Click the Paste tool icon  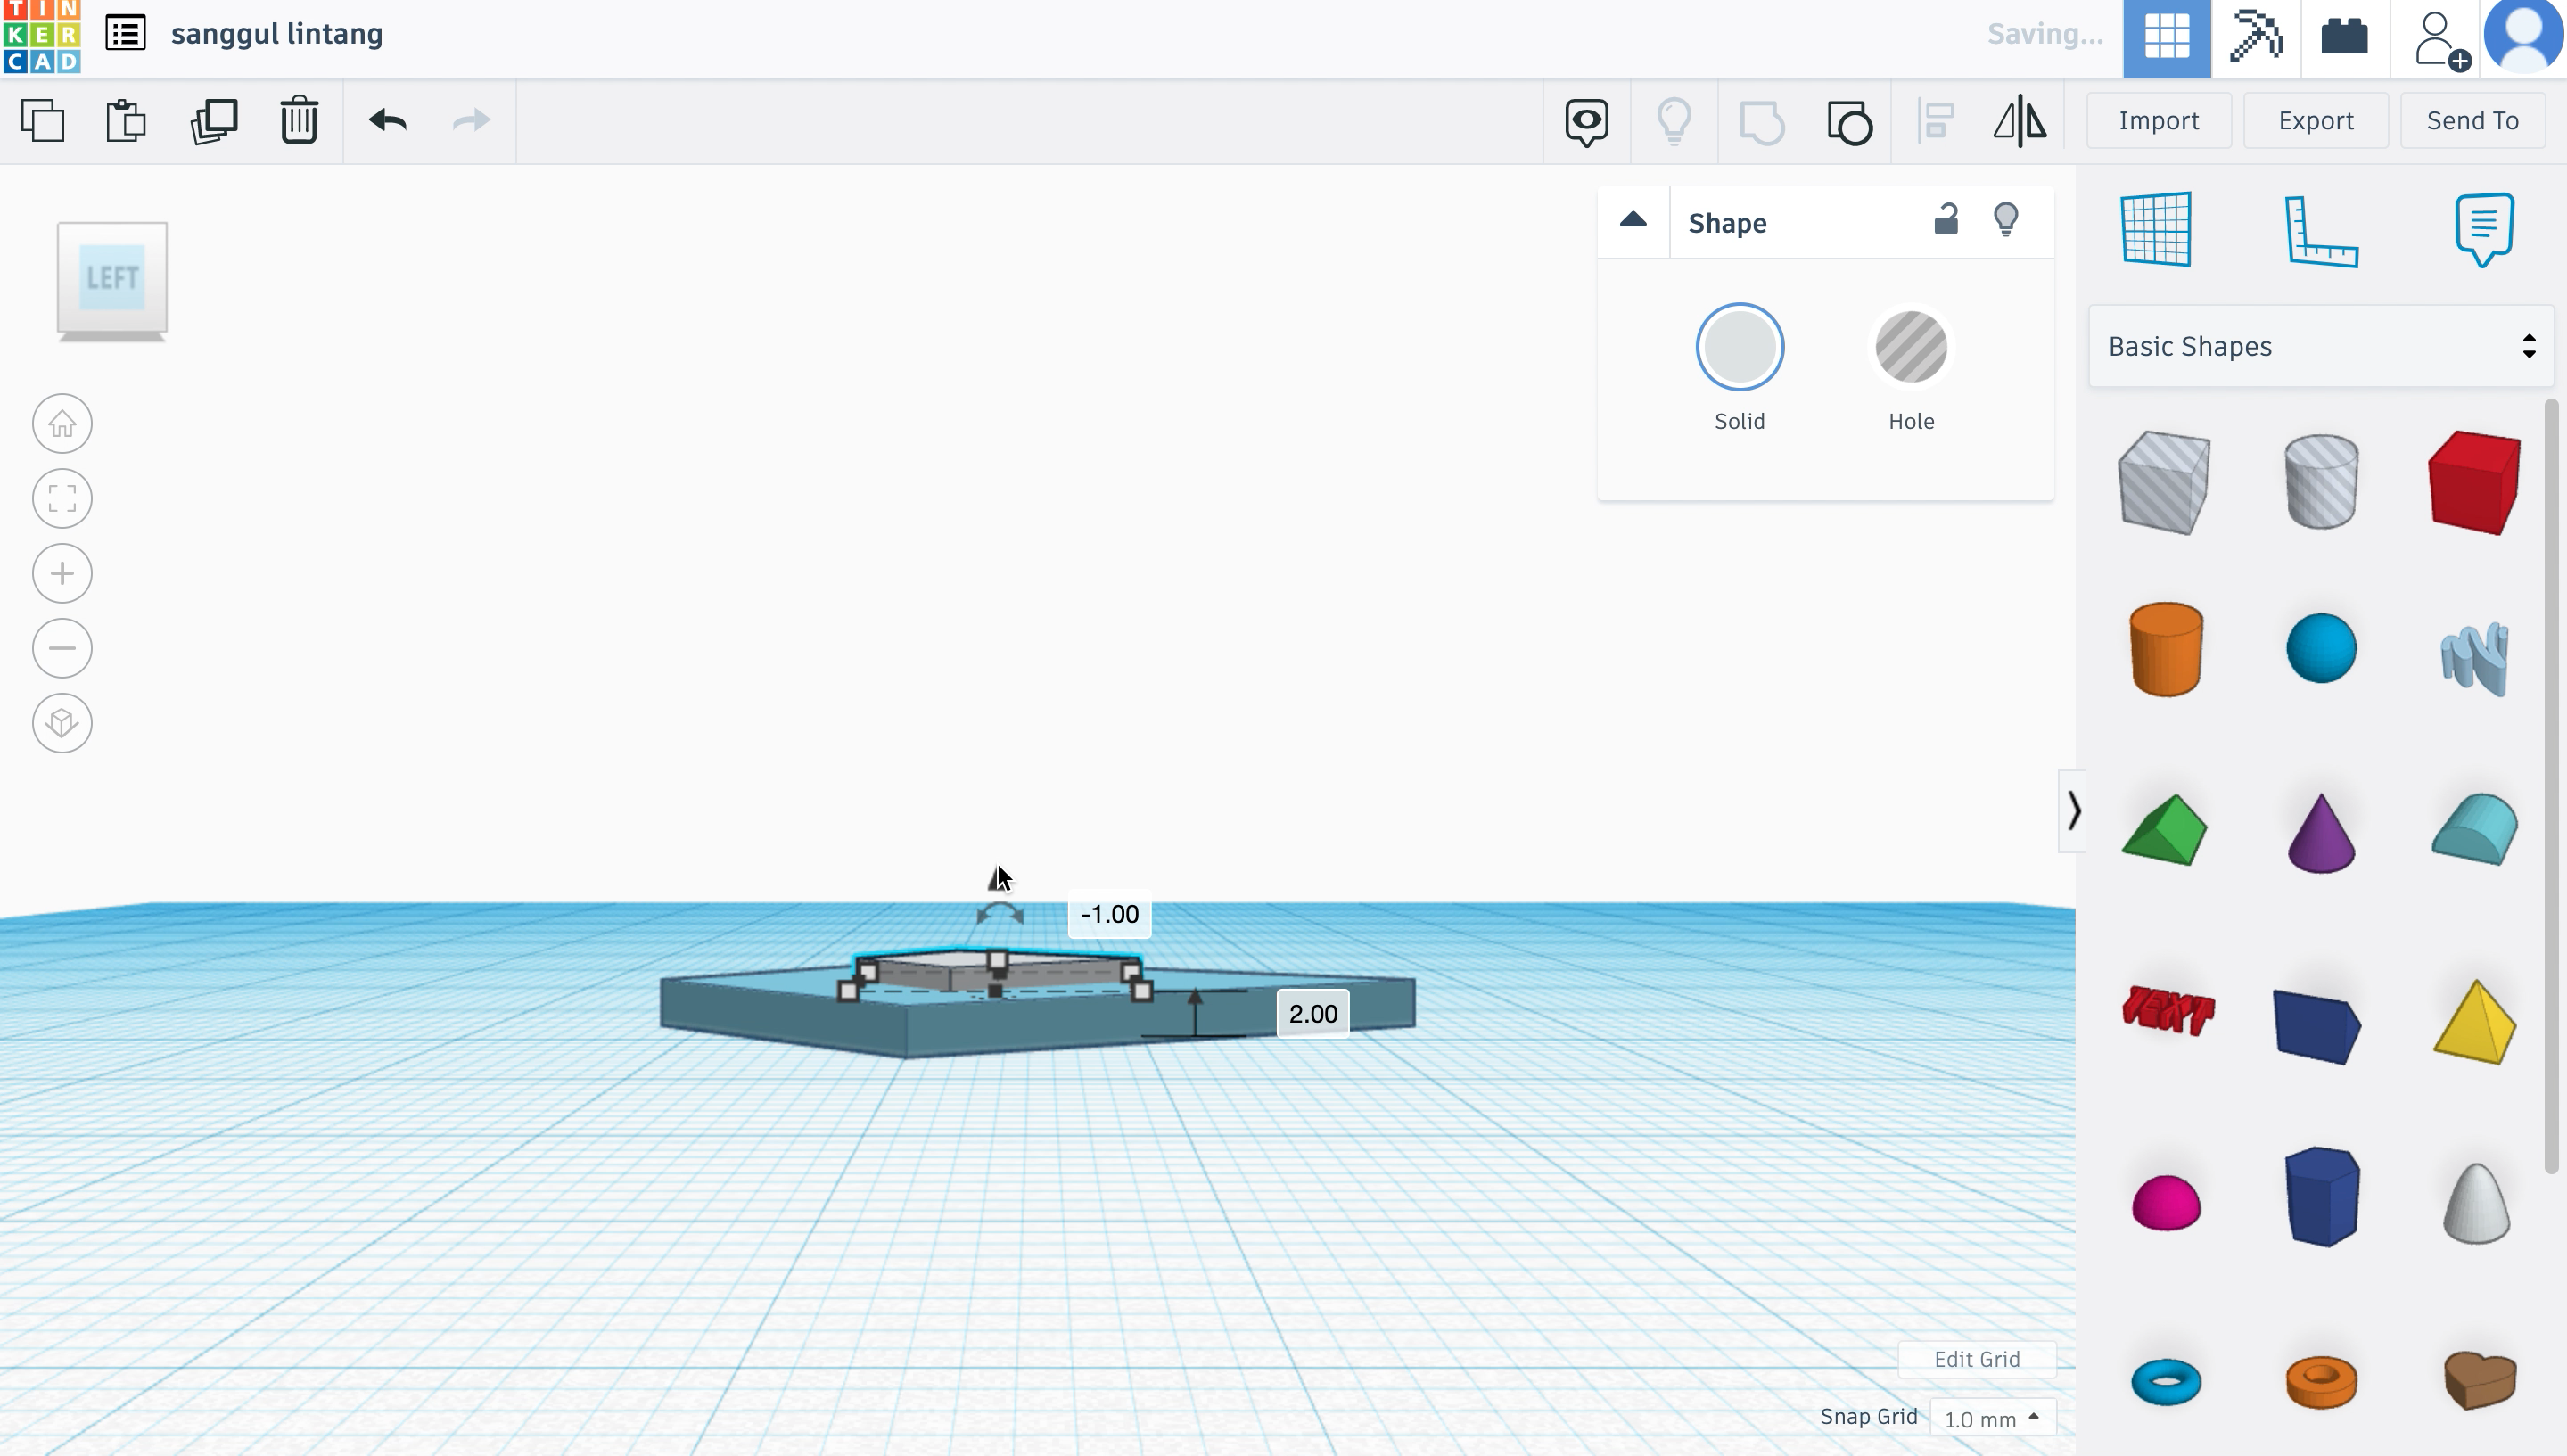tap(126, 121)
